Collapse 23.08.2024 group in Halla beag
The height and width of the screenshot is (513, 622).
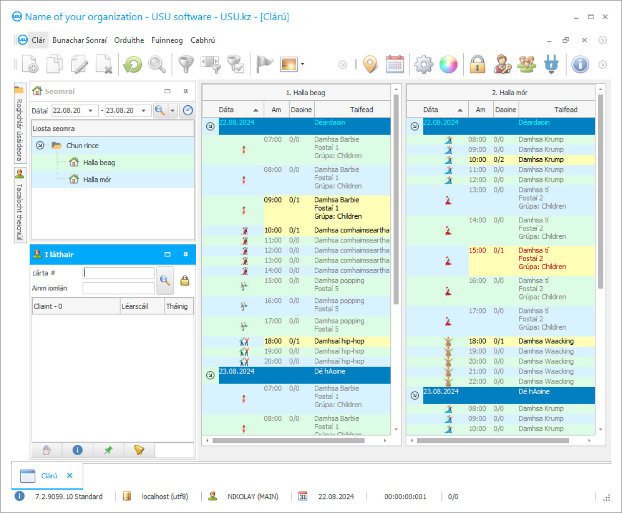click(210, 375)
